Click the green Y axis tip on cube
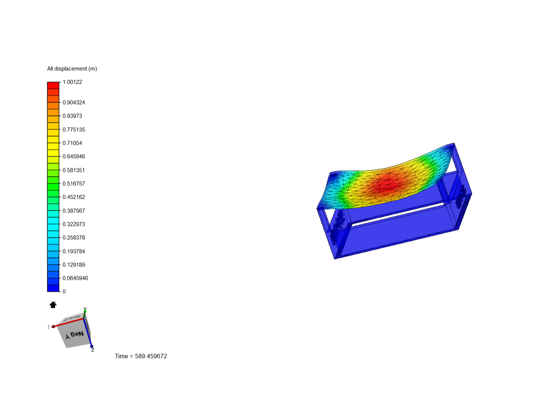Screen dimensions: 537x402 click(85, 311)
